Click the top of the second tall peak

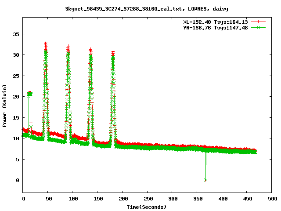coord(68,47)
